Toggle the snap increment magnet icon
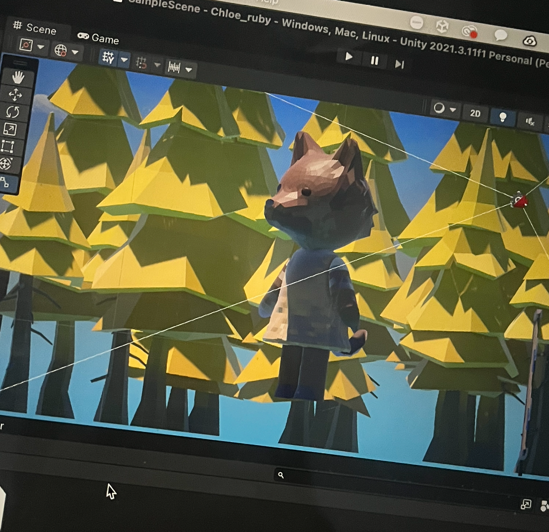Screen dimensions: 549x532 (x=142, y=63)
